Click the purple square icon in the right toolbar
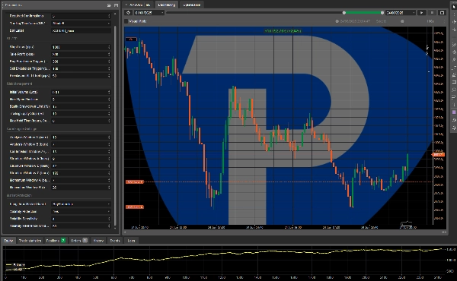The height and width of the screenshot is (281, 457). click(454, 112)
